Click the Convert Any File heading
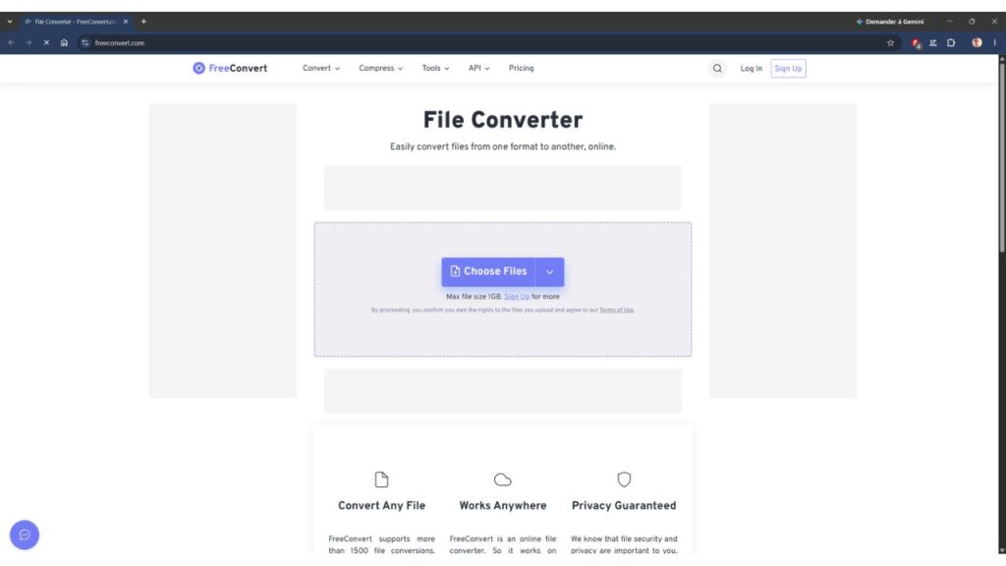Screen dimensions: 1006x566 coord(382,506)
